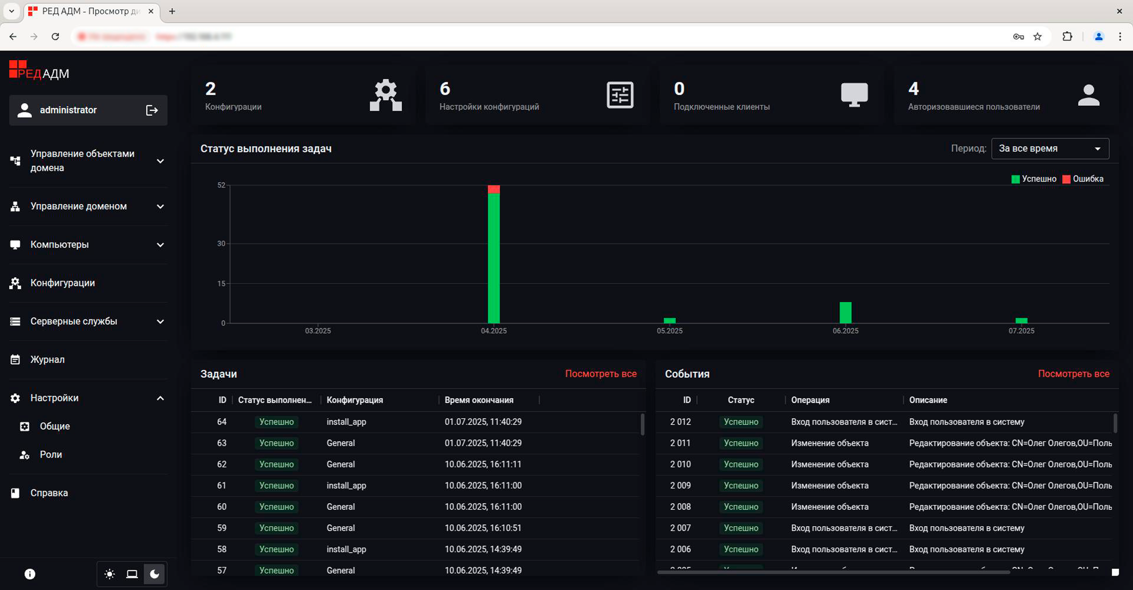1133x590 pixels.
Task: Click the administrator user avatar icon
Action: click(x=24, y=110)
